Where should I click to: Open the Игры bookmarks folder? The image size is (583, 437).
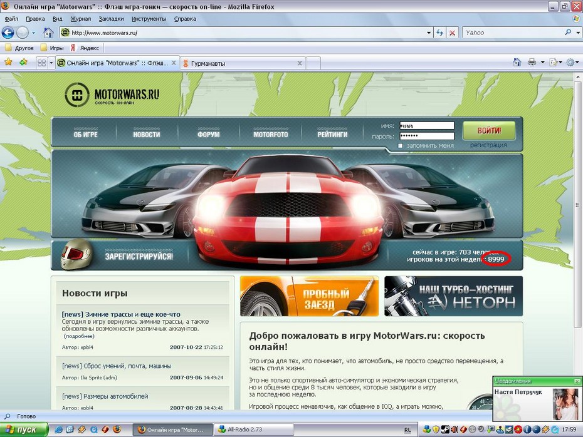(x=53, y=48)
